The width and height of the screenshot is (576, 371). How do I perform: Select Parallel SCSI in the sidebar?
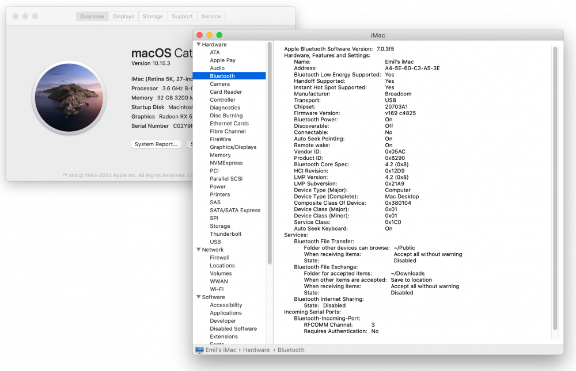click(x=226, y=179)
